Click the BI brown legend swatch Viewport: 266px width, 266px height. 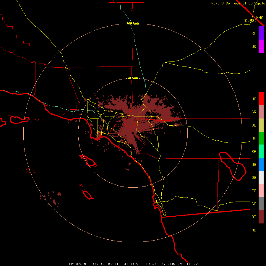261,217
